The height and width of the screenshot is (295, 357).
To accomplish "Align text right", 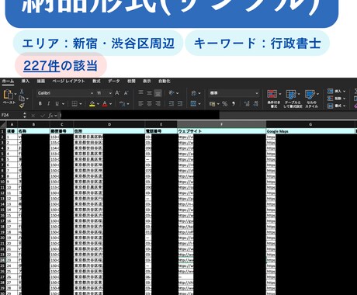I will coord(158,104).
